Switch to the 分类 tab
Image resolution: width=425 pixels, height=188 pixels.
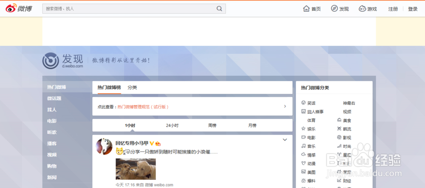(132, 88)
